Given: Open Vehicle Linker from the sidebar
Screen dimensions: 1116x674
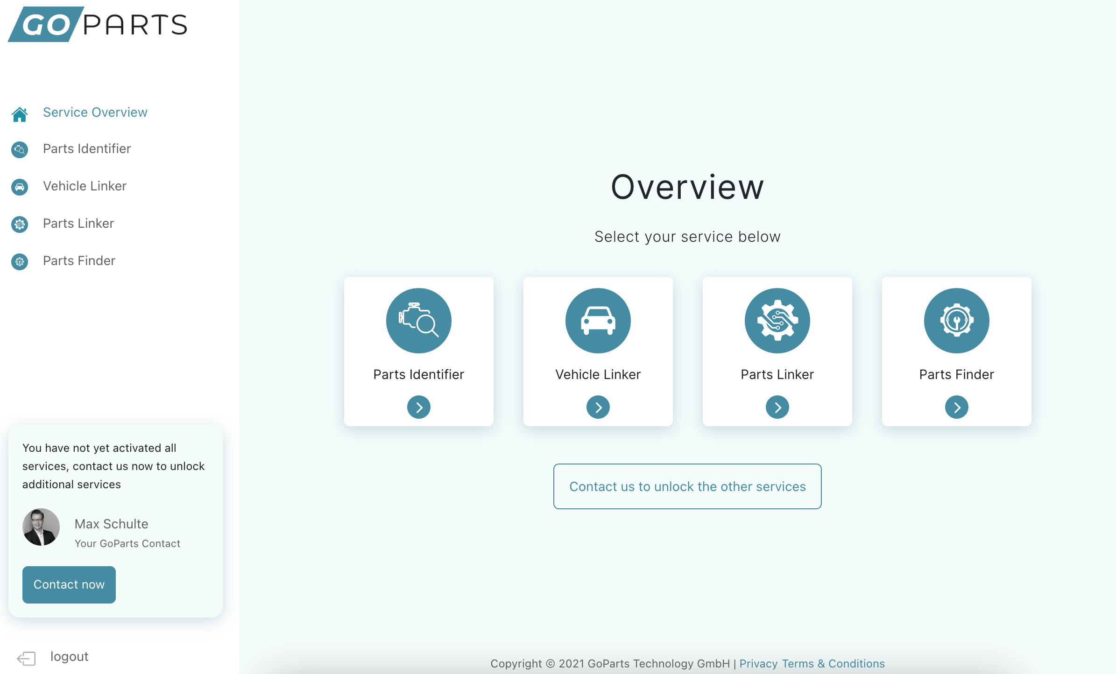Looking at the screenshot, I should tap(85, 186).
